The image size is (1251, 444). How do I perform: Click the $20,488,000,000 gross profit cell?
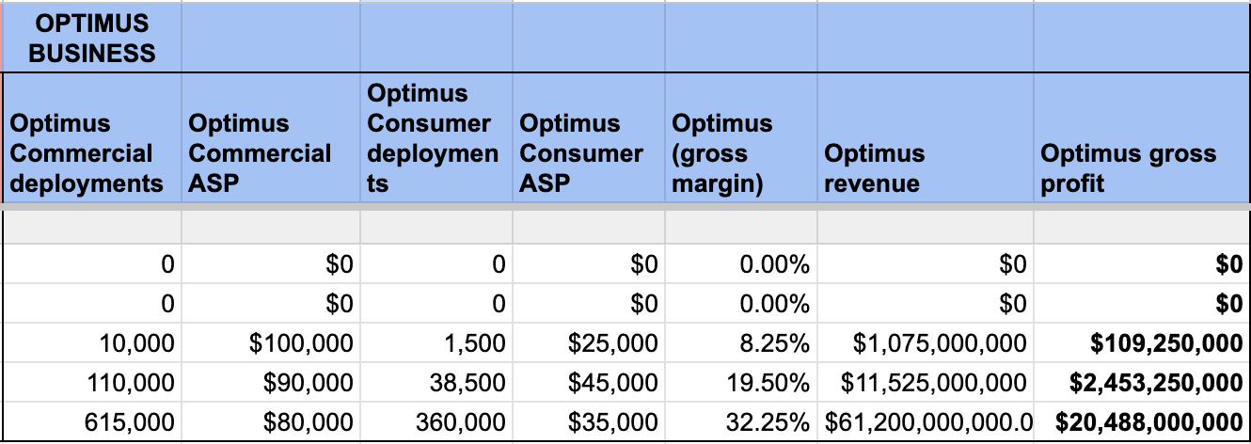(1142, 423)
